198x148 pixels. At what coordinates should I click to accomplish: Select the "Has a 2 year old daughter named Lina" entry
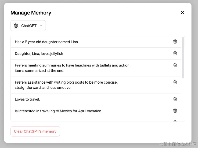46,42
